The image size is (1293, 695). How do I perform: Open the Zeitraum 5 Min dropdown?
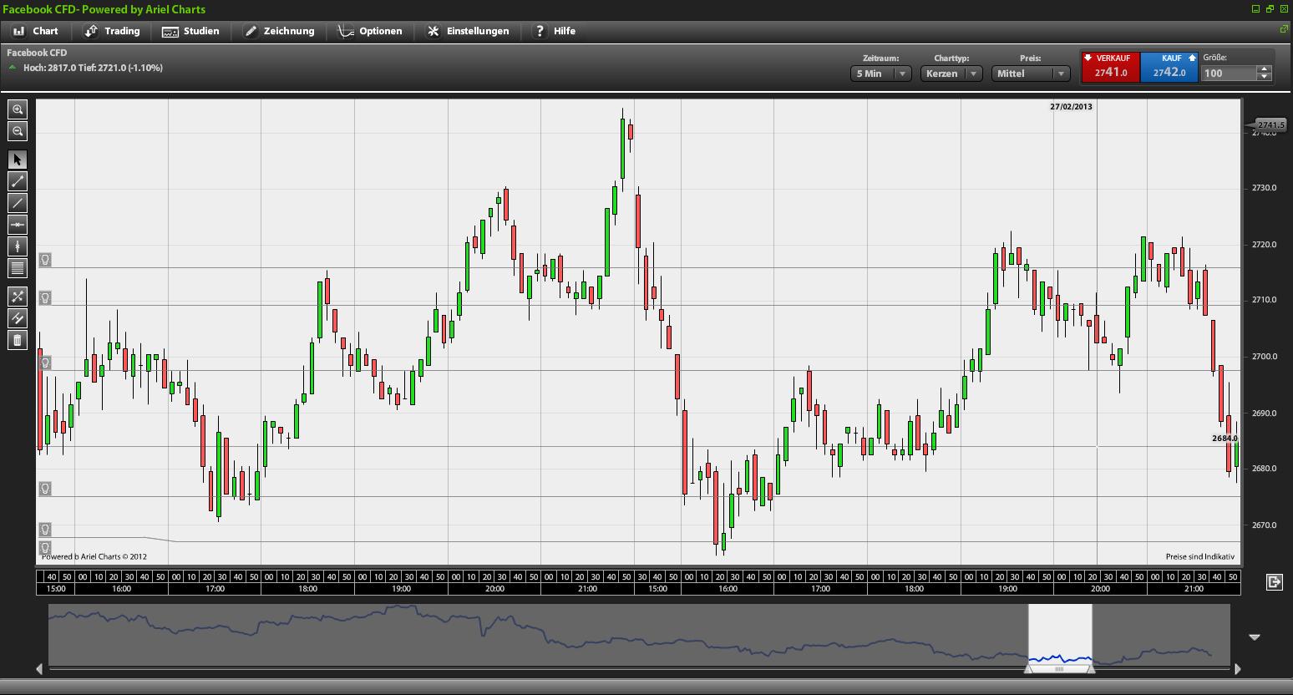click(880, 74)
